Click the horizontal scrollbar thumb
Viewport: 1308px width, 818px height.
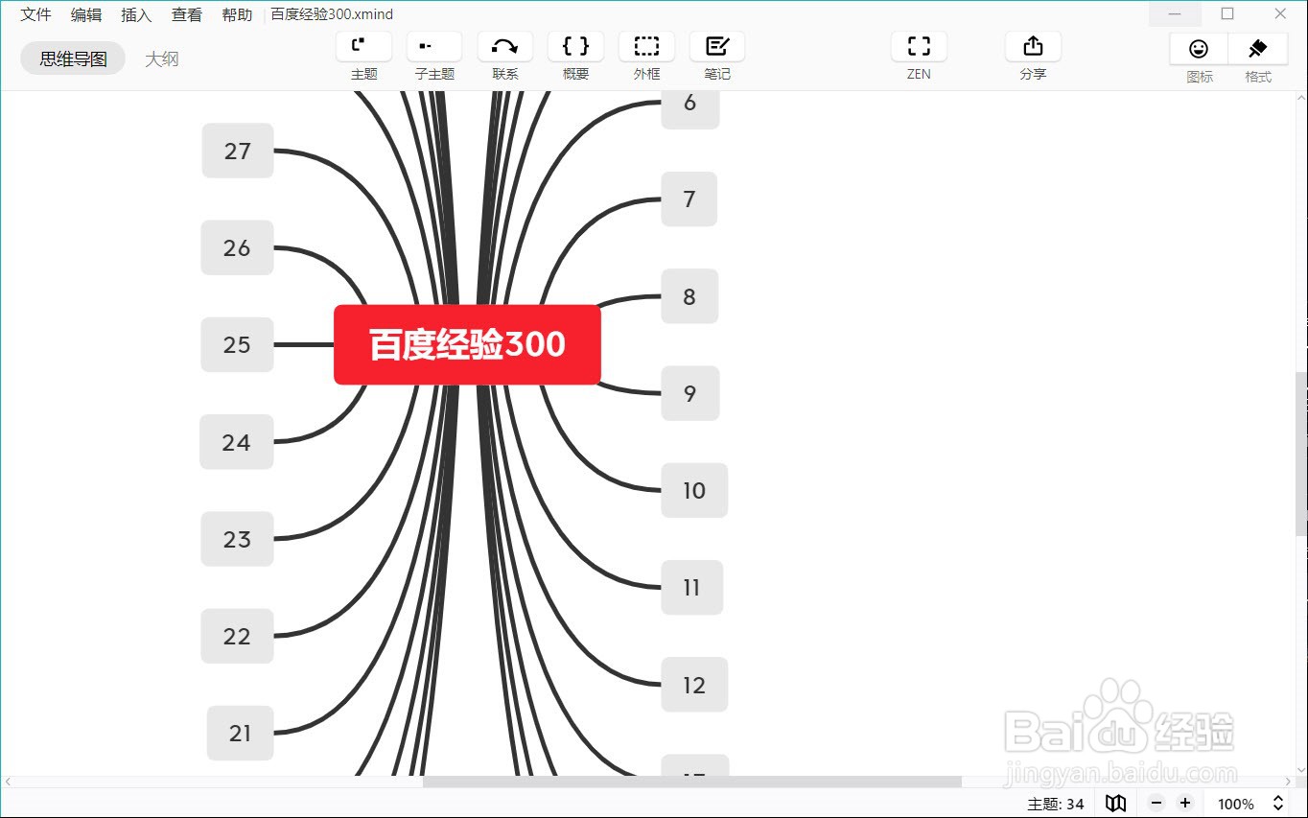point(691,782)
